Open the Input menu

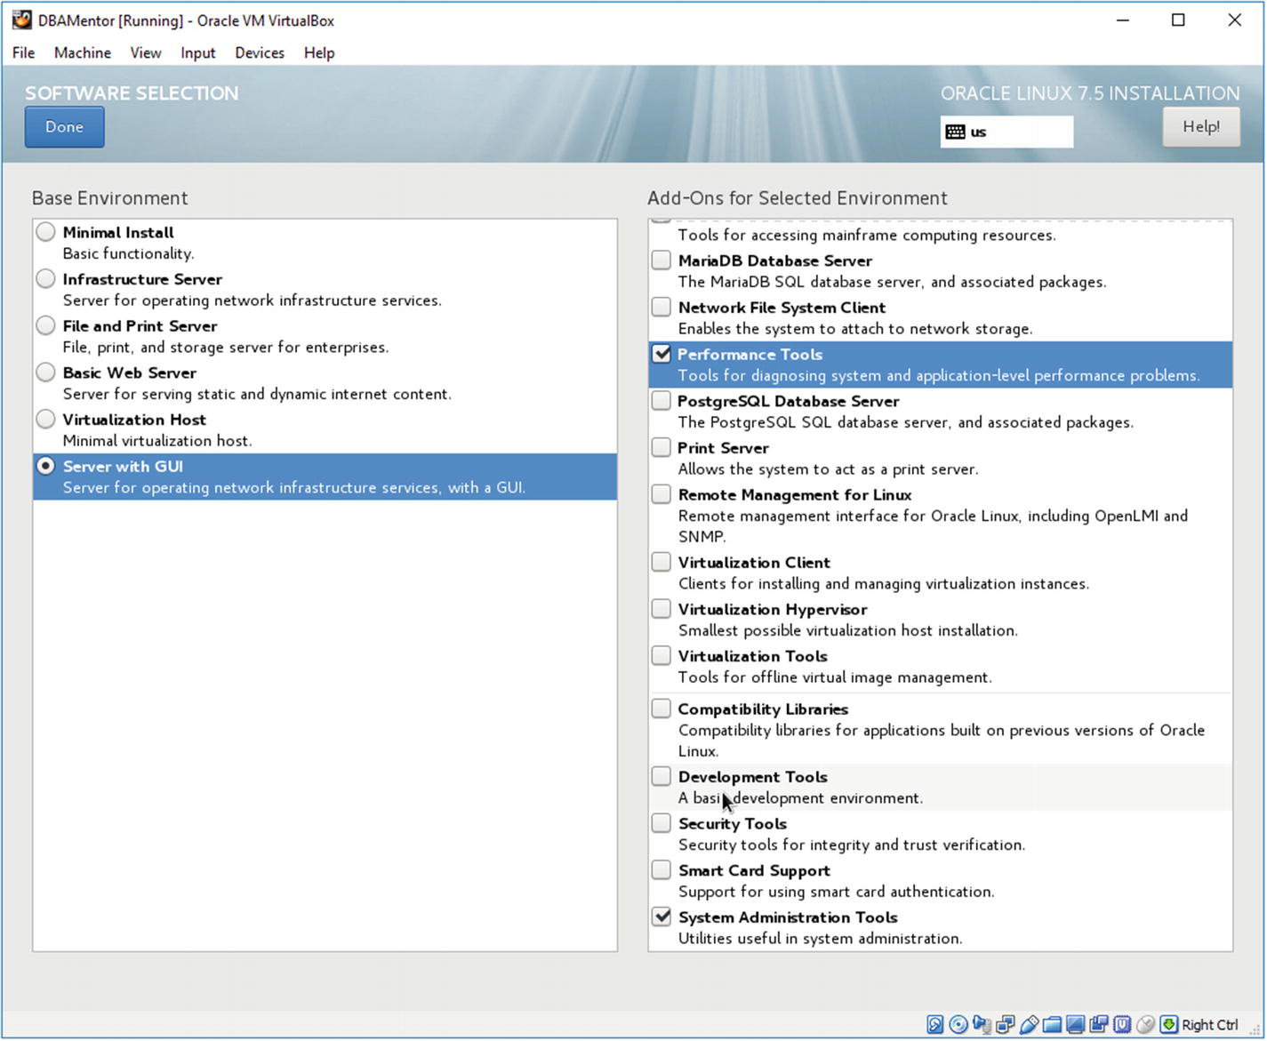tap(197, 52)
